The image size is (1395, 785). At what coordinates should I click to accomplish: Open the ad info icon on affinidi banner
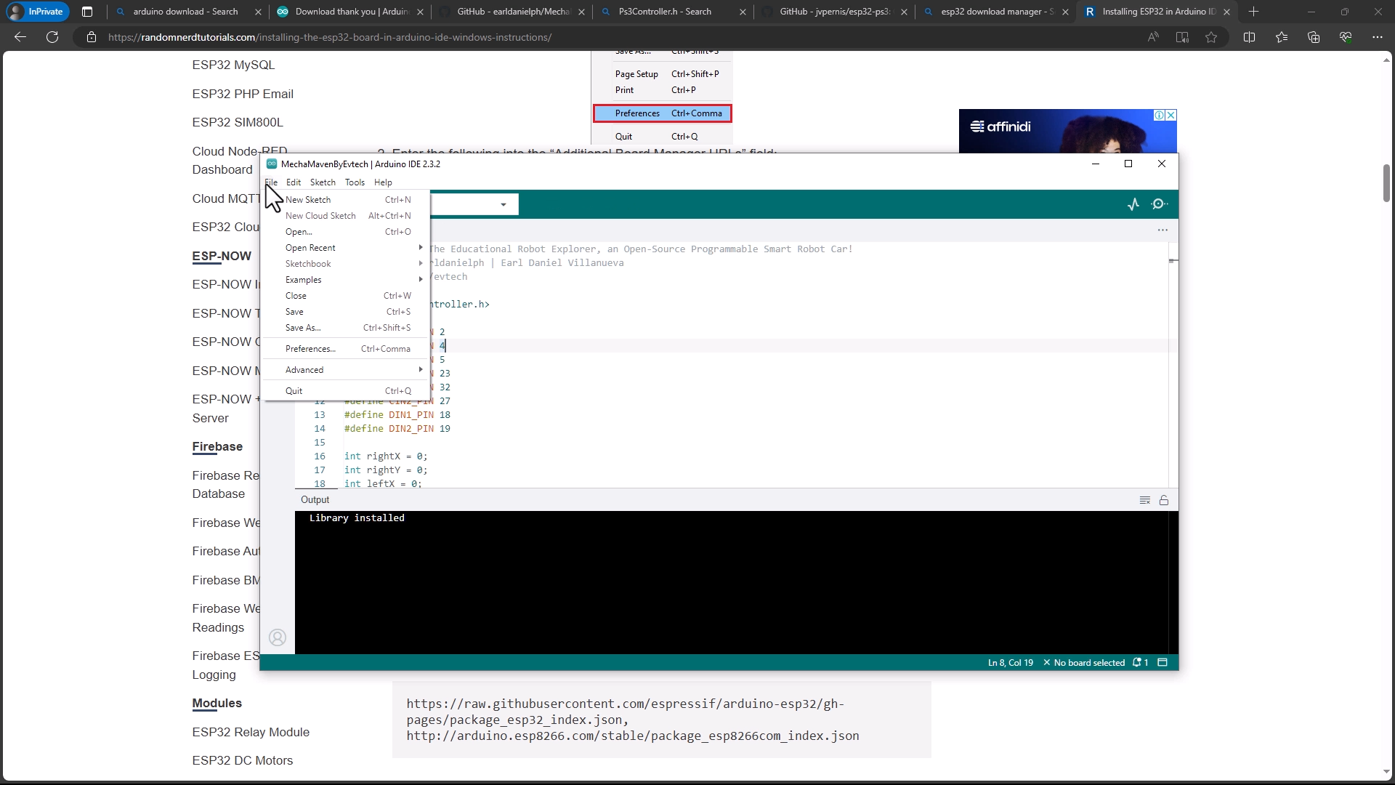pyautogui.click(x=1160, y=116)
